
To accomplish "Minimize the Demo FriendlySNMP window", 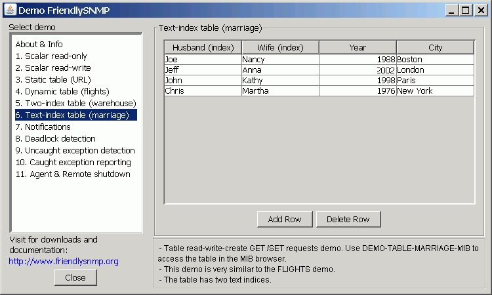I will coord(451,10).
